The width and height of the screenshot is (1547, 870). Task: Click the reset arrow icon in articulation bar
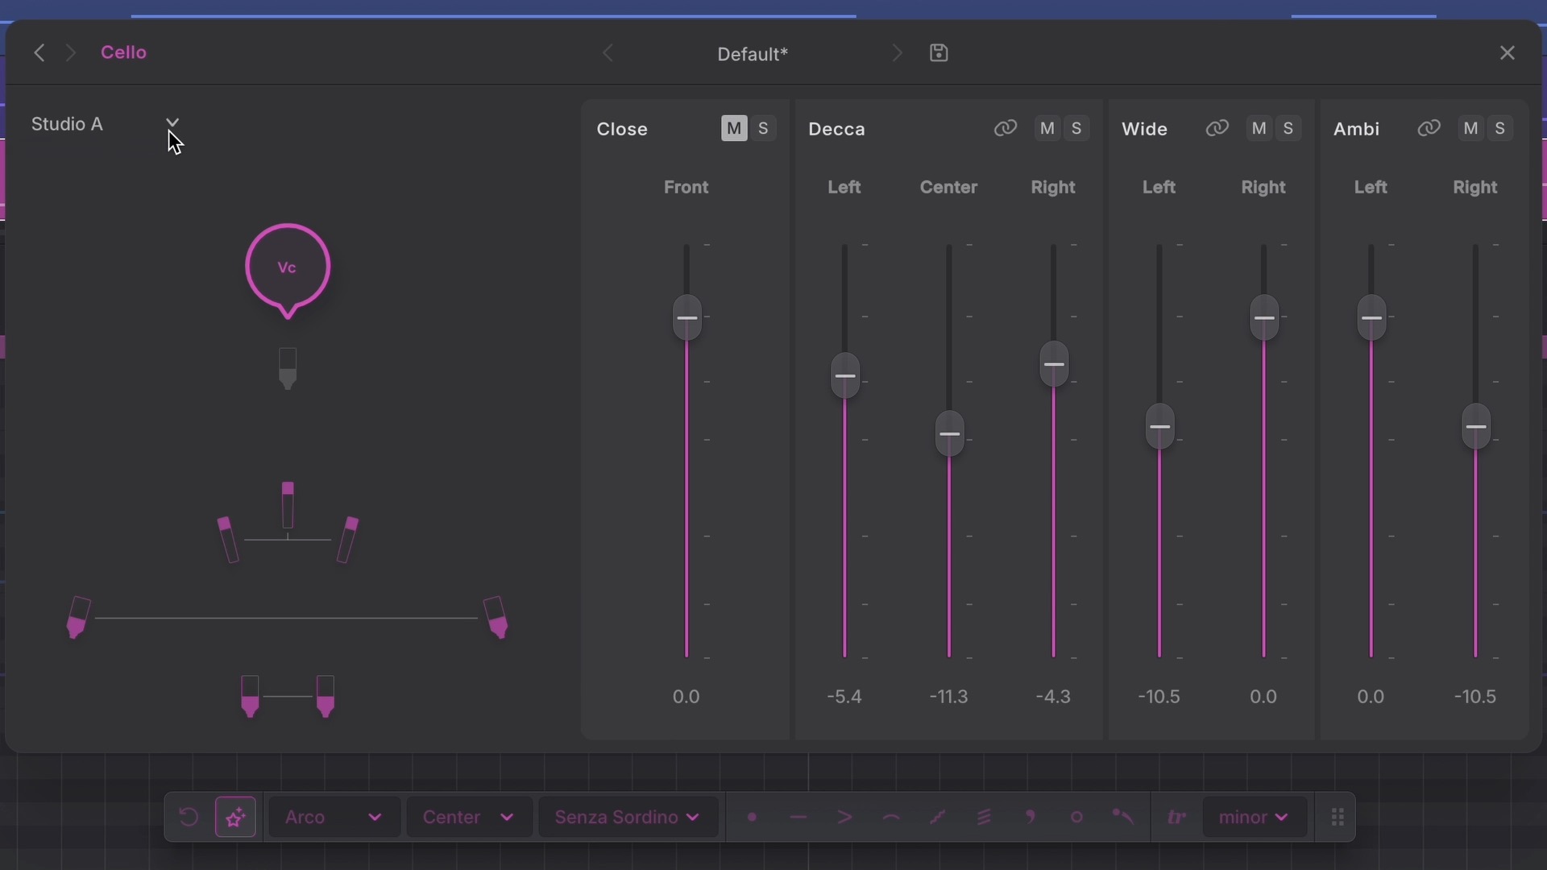point(188,817)
